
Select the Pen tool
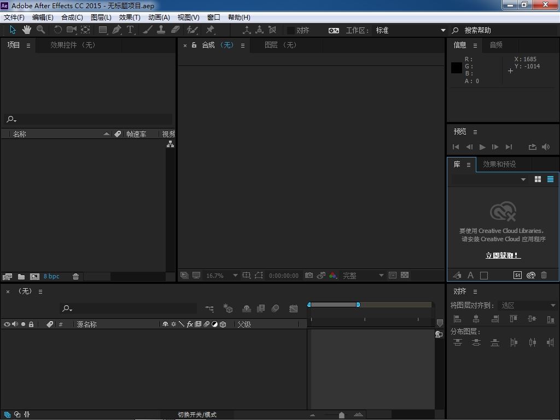(117, 30)
